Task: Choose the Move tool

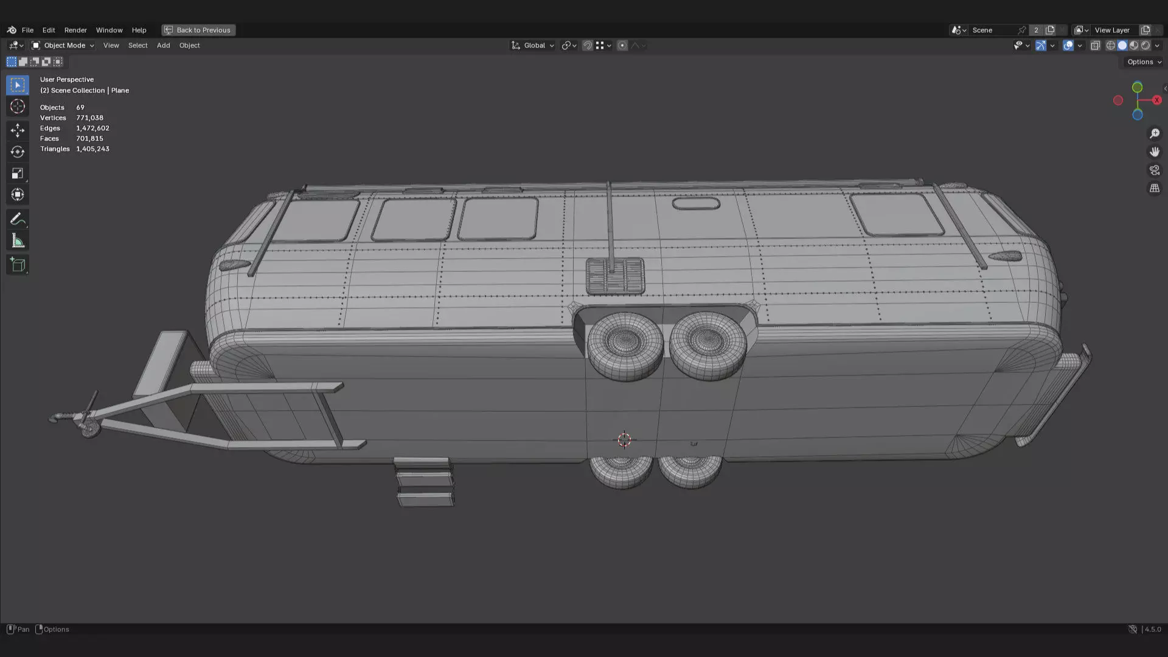Action: [17, 130]
